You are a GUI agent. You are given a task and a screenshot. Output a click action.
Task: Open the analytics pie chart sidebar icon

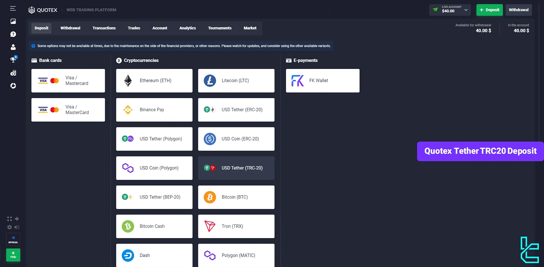click(x=13, y=86)
